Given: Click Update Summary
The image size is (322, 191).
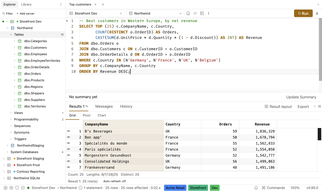Looking at the screenshot, I should (x=301, y=97).
